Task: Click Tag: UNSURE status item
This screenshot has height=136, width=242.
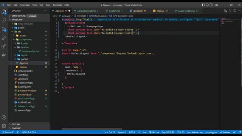Action: pos(168,132)
